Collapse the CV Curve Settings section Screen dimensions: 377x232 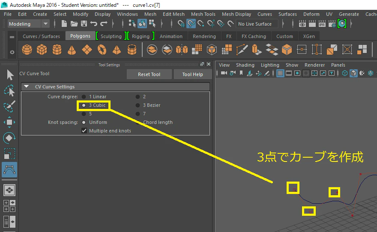click(x=27, y=87)
